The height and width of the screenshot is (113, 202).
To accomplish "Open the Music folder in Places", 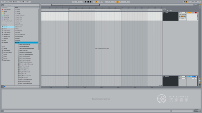I will (5, 56).
